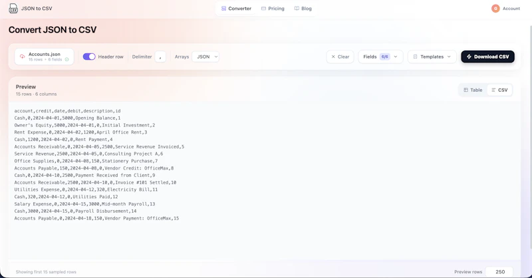Viewport: 532px width, 278px height.
Task: Click the 'Showing first 15 sampled rows' text
Action: 46,272
